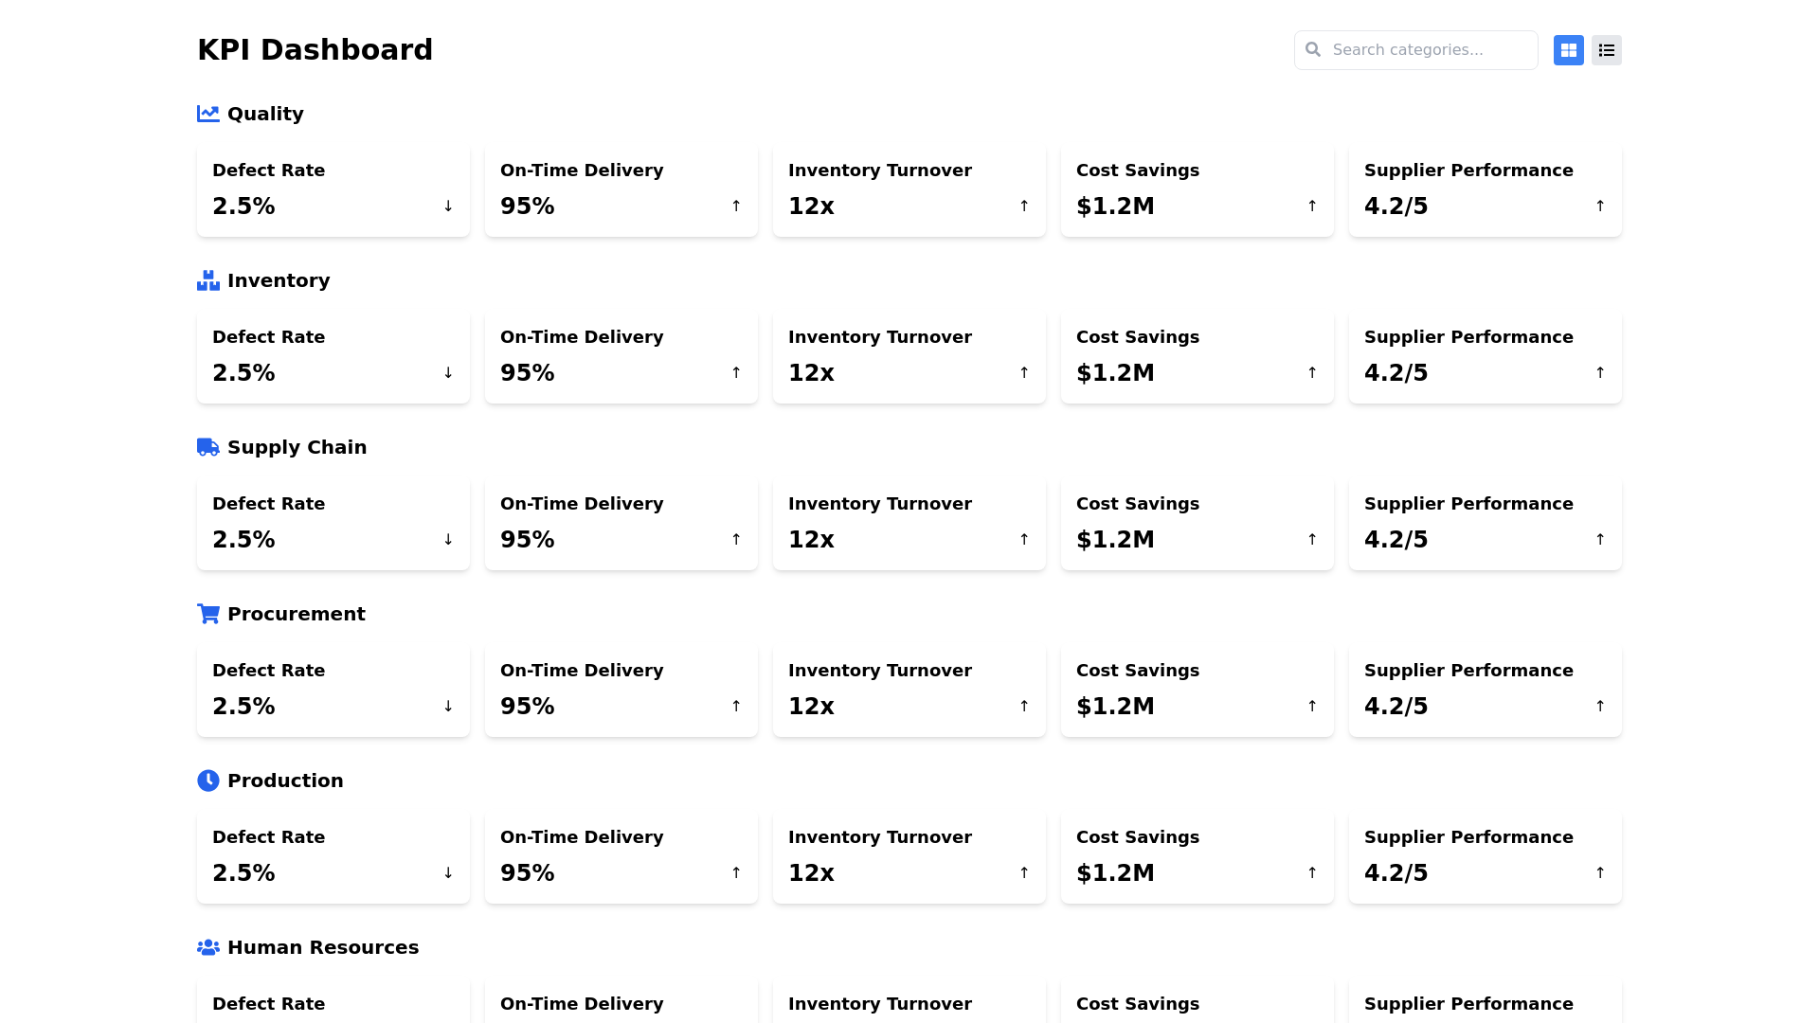This screenshot has height=1023, width=1819.
Task: Open the Cost Savings card under Procurement
Action: (x=1197, y=691)
